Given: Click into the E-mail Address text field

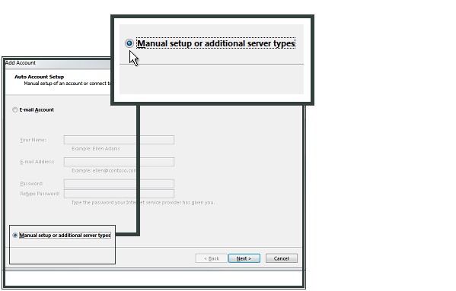Looking at the screenshot, I should tap(119, 162).
